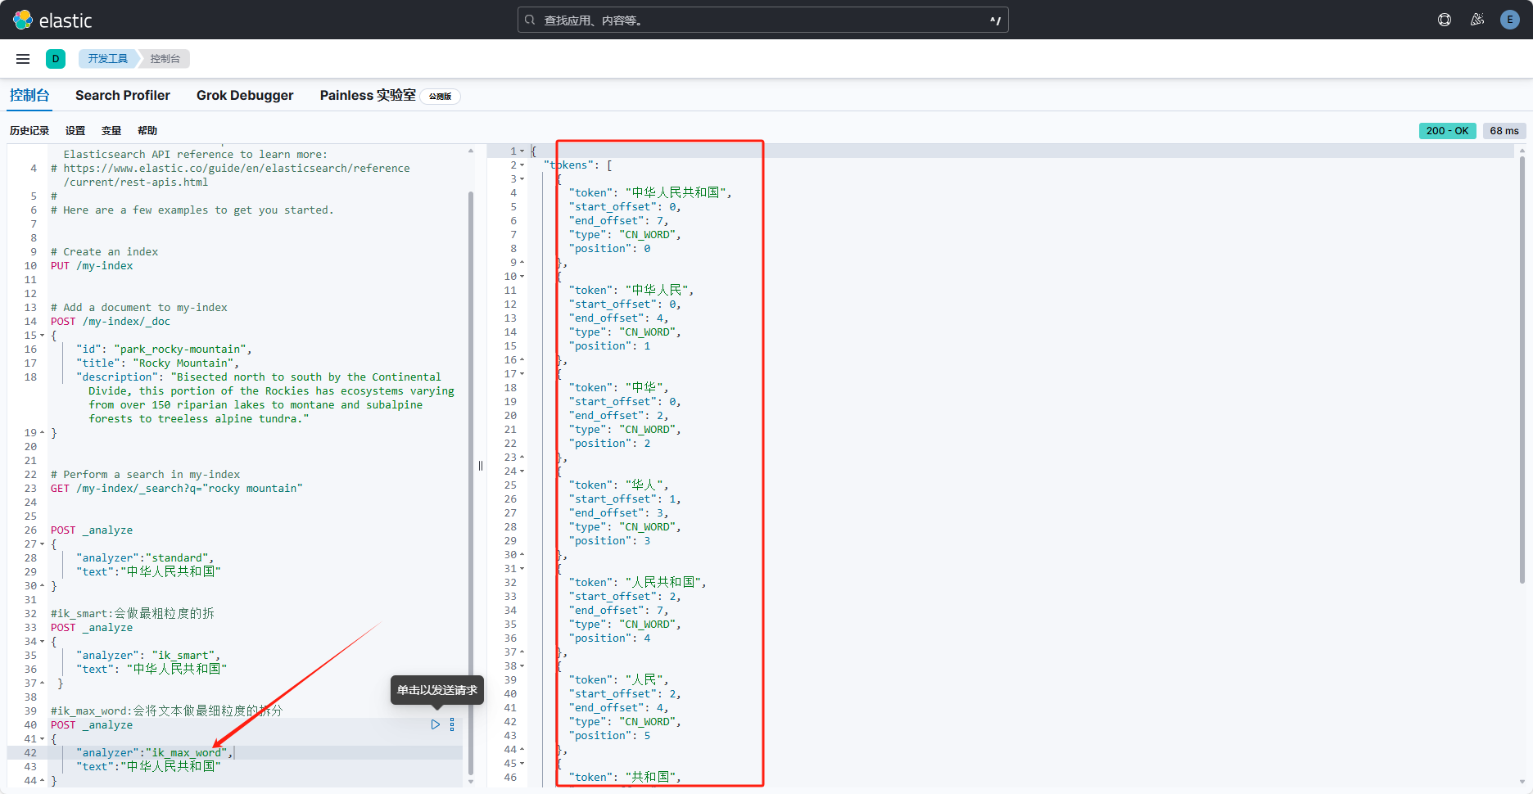
Task: Click the 公测版 beta badge
Action: pyautogui.click(x=441, y=97)
